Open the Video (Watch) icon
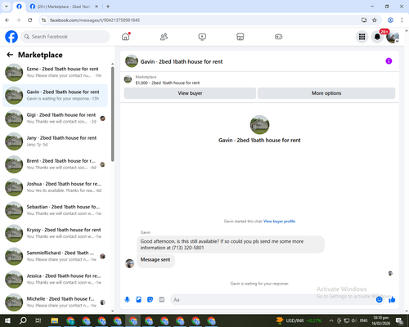The image size is (409, 327). (202, 37)
